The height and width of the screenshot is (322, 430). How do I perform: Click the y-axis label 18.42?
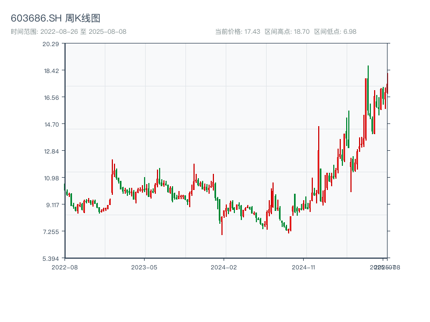(x=51, y=71)
